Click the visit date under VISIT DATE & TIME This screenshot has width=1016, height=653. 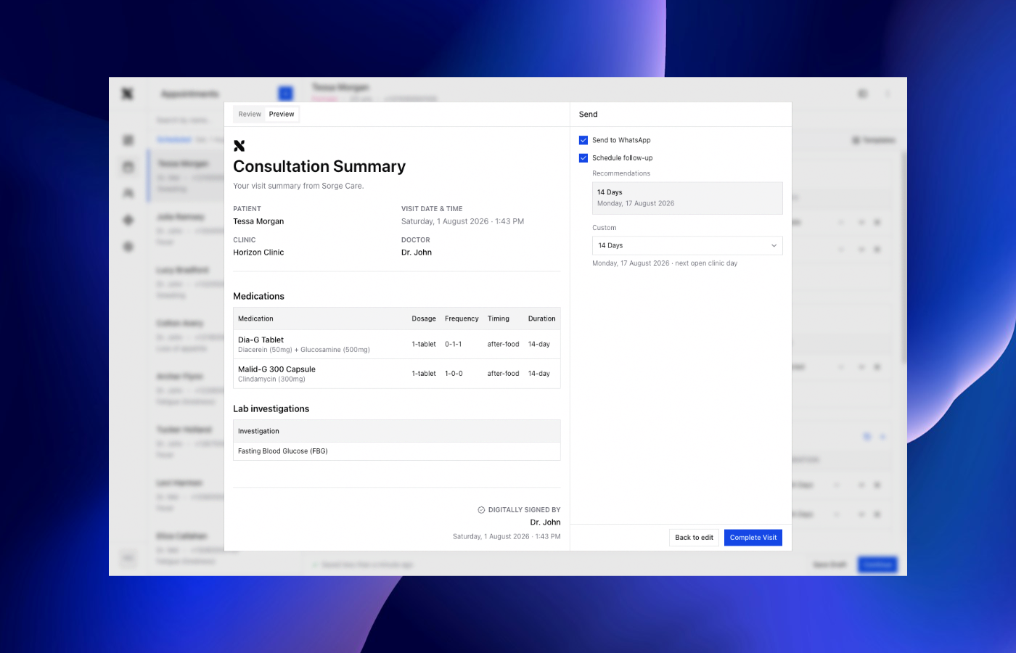[462, 221]
